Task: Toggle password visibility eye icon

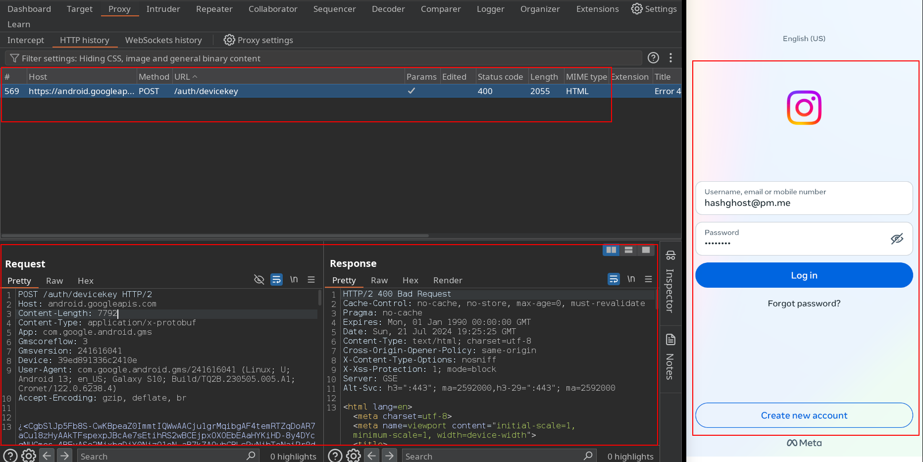Action: coord(897,239)
